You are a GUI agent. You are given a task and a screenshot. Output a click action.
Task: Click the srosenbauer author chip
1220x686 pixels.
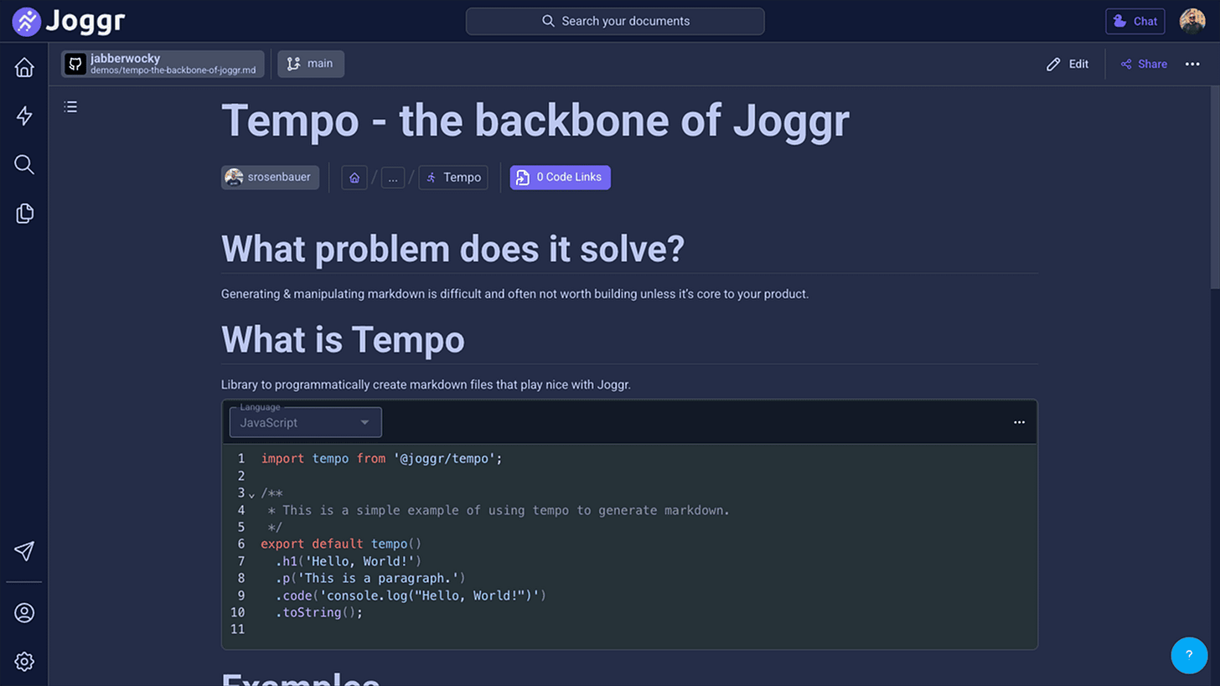[270, 177]
